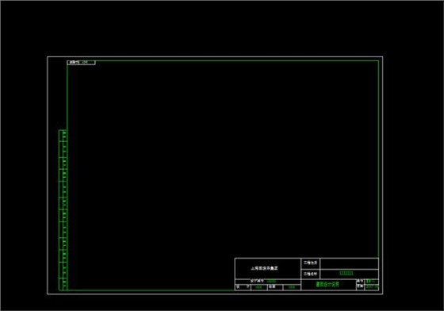The width and height of the screenshot is (444, 311).
Task: Click the green design number beneath company name
Action: (271, 282)
